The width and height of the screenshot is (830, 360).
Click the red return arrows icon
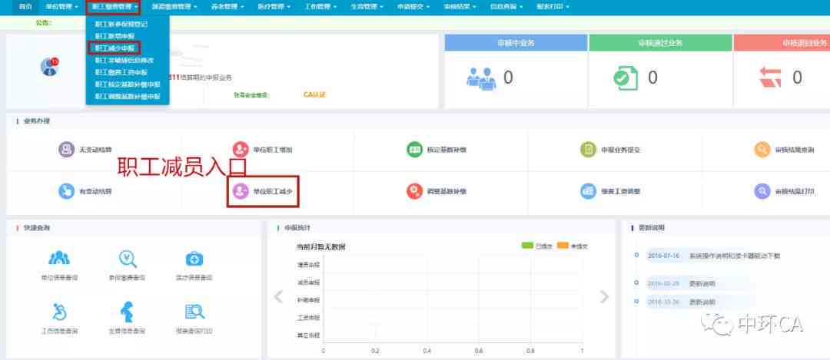(x=769, y=78)
